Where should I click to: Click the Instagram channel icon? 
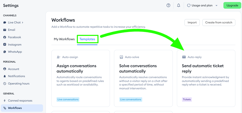coord(5,45)
